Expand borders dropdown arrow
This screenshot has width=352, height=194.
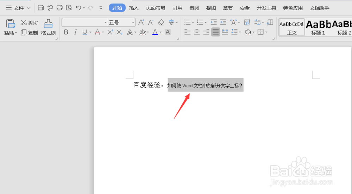click(x=266, y=32)
